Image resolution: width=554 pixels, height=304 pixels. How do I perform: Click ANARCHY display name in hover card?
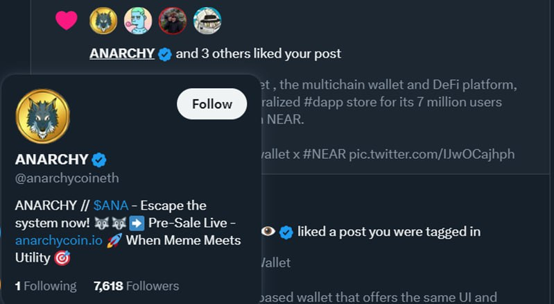click(x=52, y=159)
